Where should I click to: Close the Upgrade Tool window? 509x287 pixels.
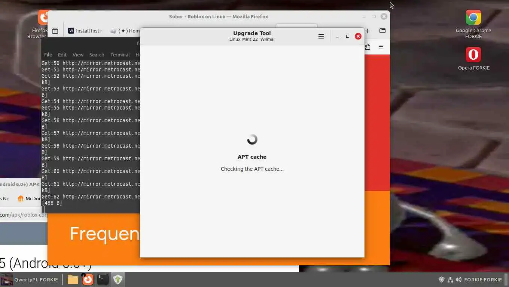click(x=358, y=36)
